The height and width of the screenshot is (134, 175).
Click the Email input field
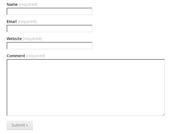click(50, 28)
